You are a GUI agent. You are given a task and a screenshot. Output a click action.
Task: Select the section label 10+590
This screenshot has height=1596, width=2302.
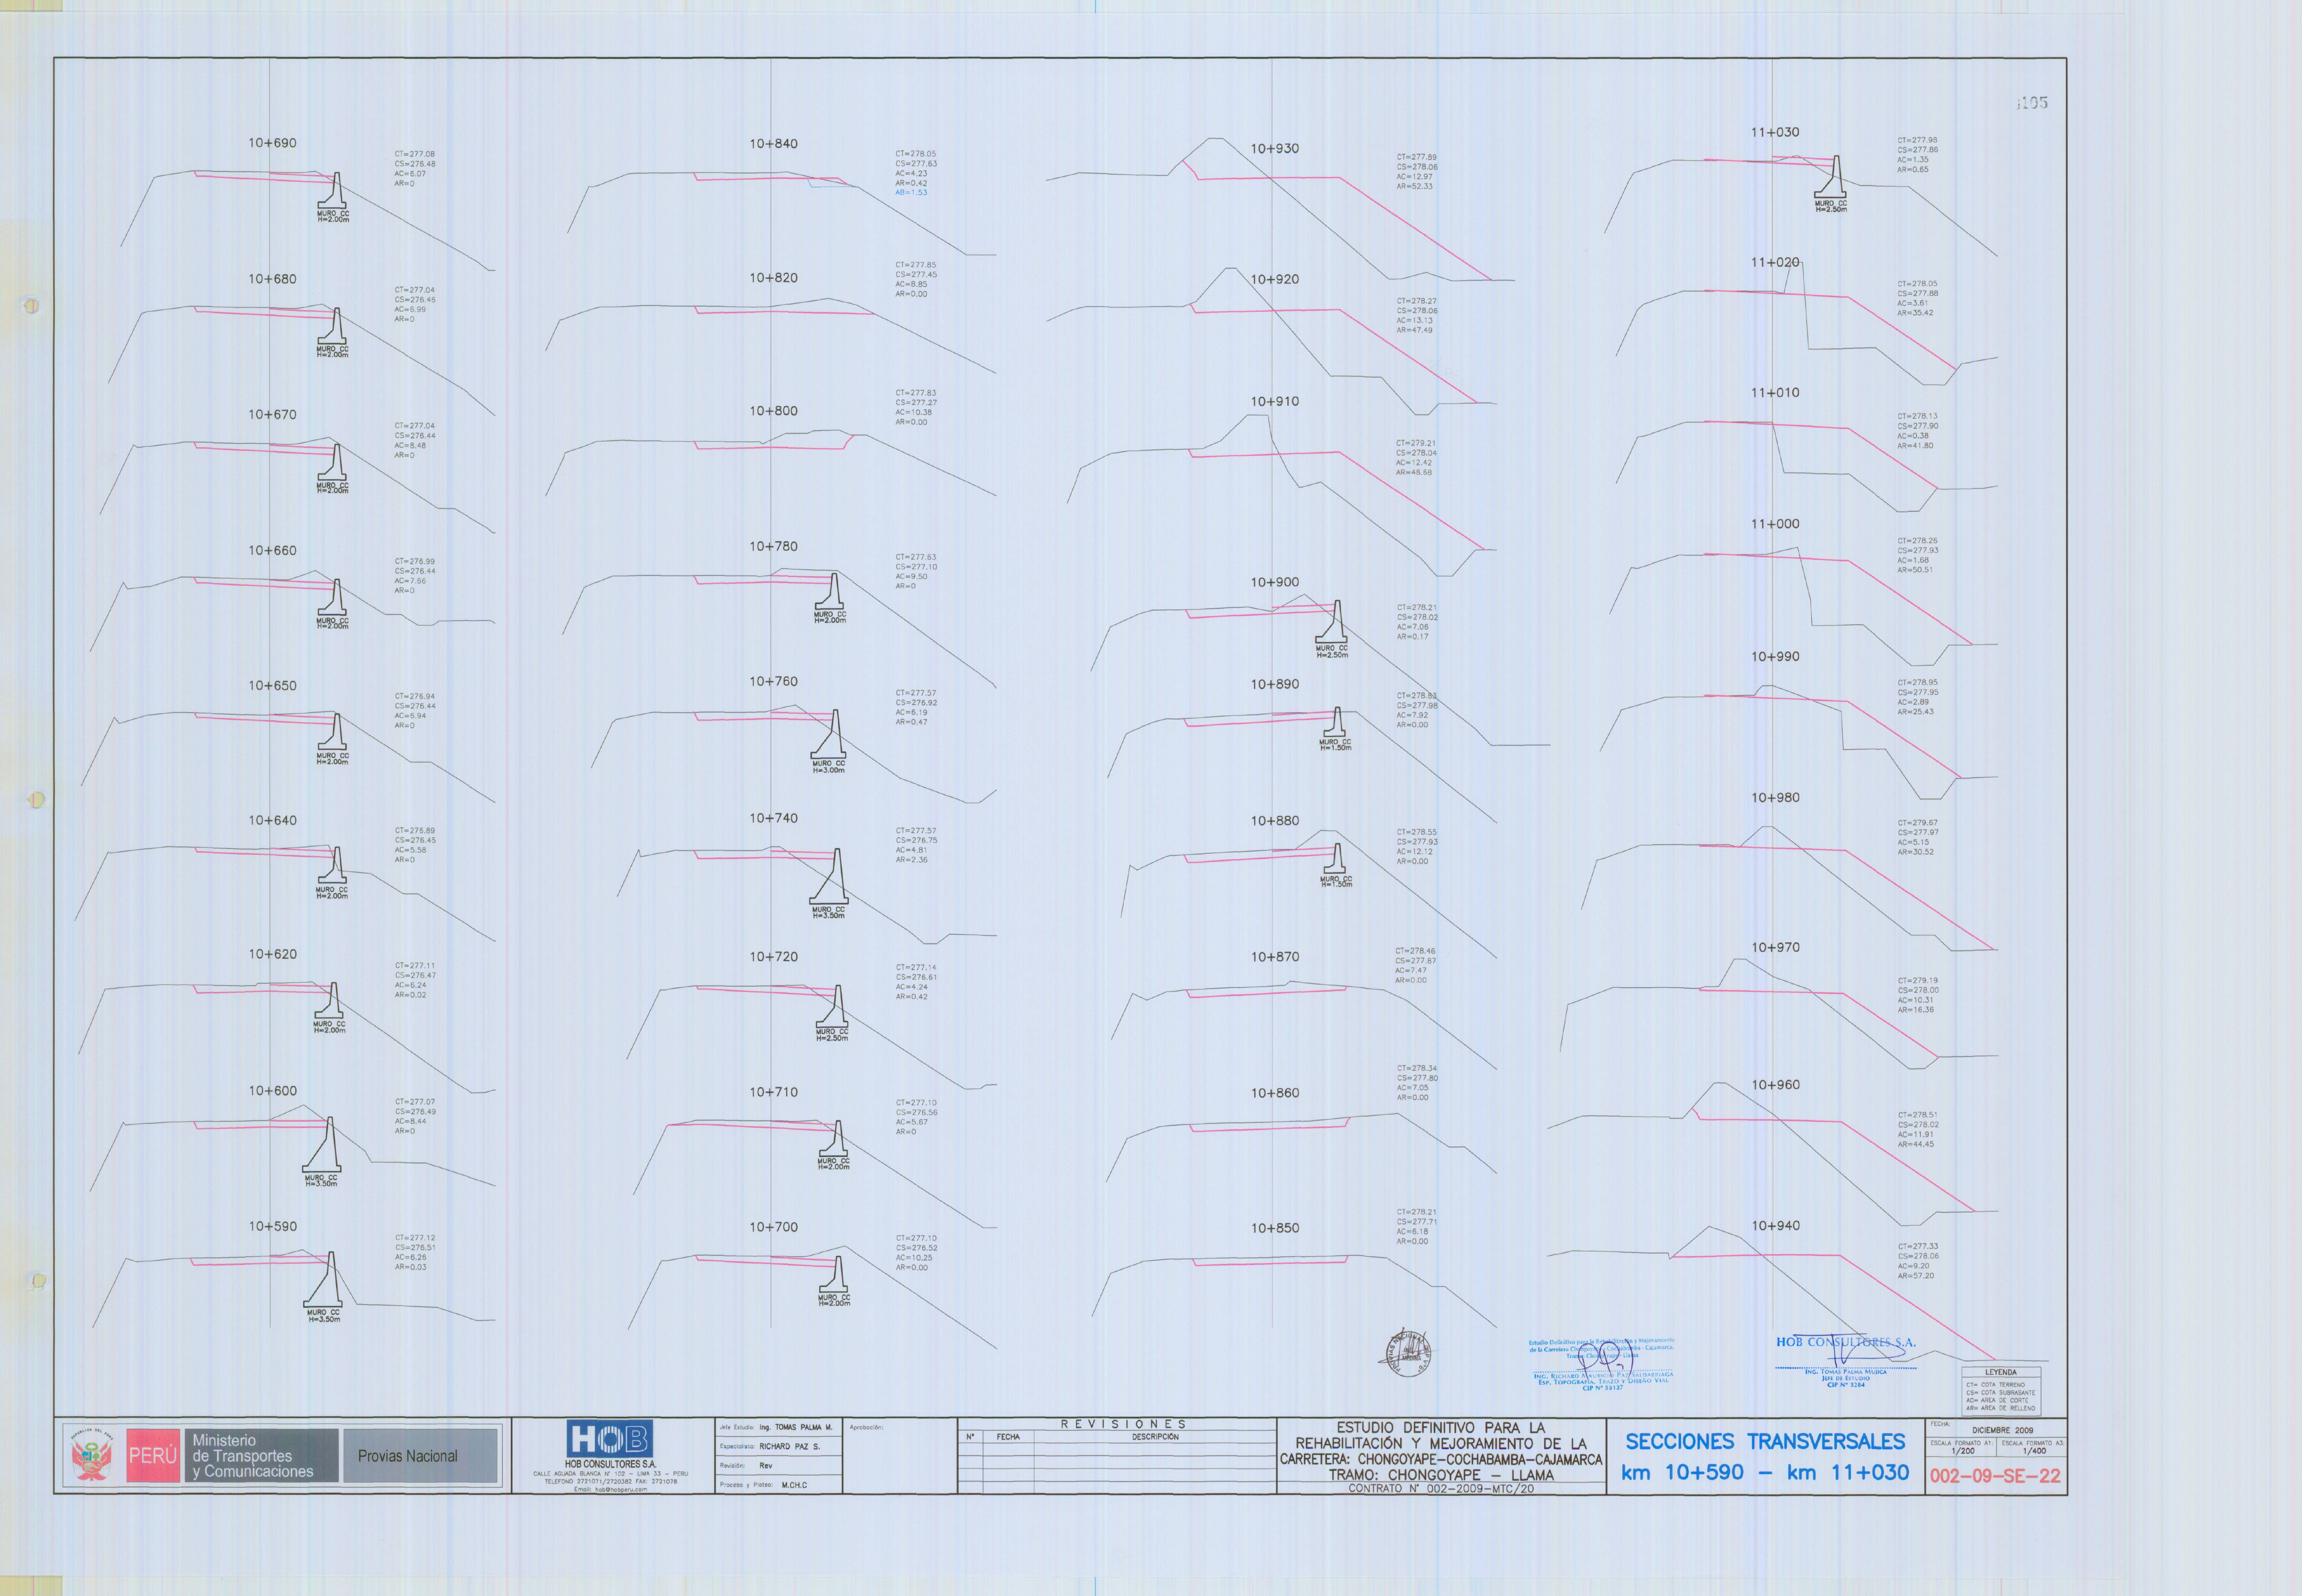point(272,1226)
